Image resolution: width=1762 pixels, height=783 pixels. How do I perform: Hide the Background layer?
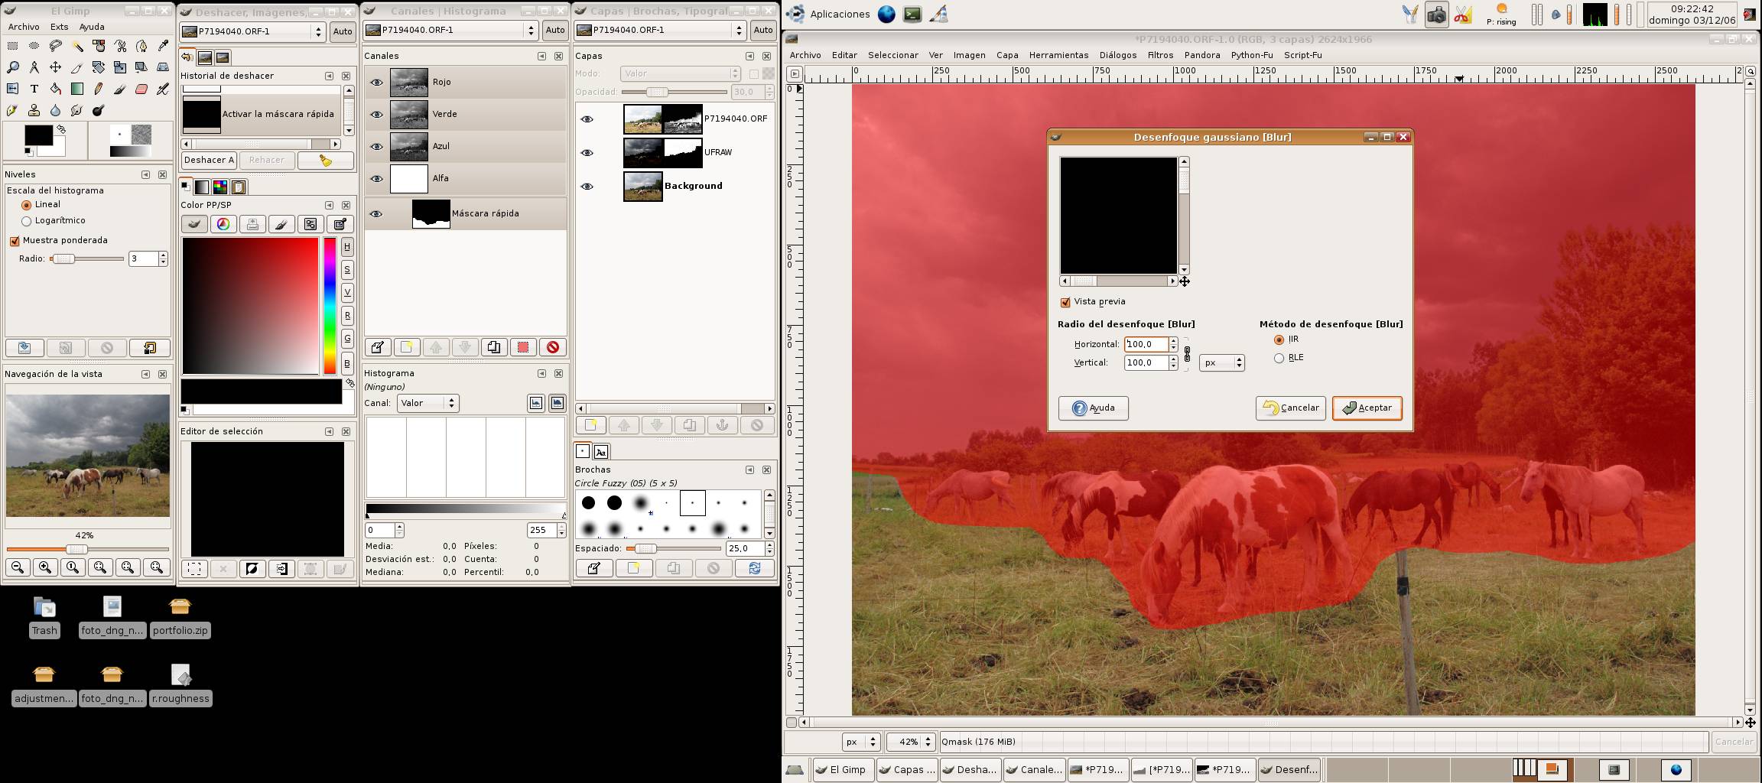(x=587, y=186)
